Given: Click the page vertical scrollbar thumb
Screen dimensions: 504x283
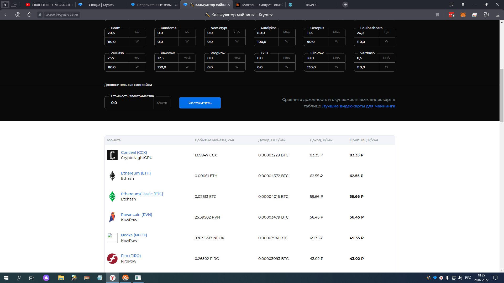Looking at the screenshot, I should [x=502, y=95].
